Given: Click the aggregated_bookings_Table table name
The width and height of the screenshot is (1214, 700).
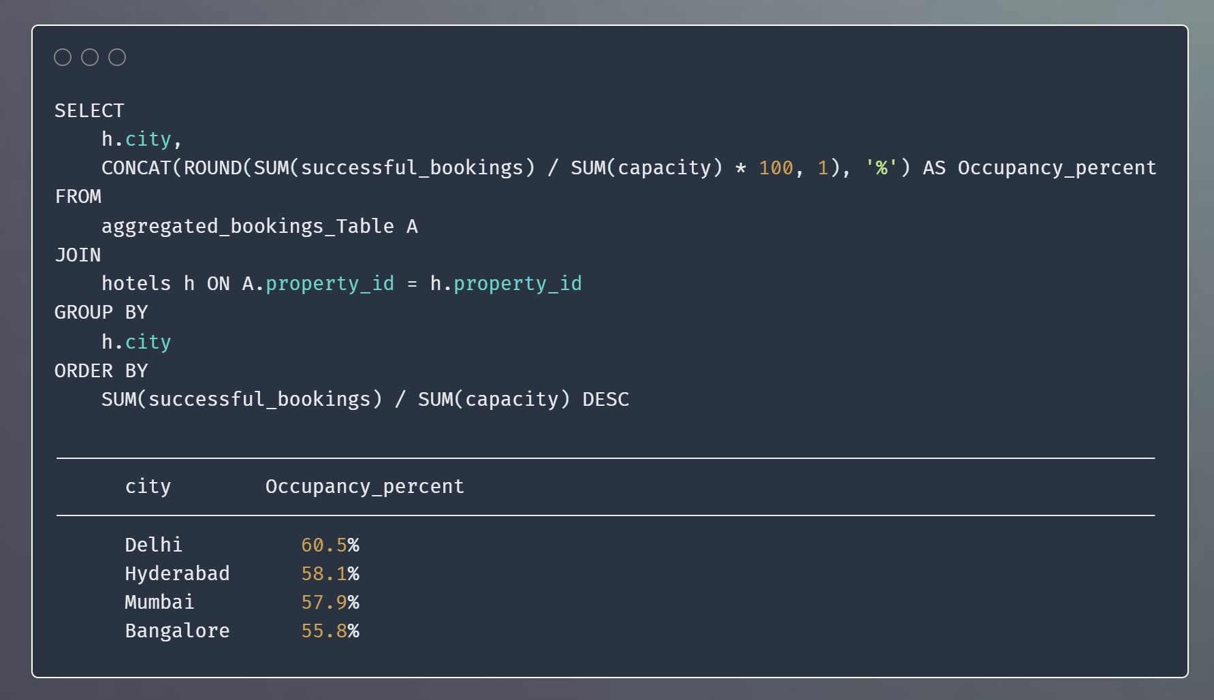Looking at the screenshot, I should [248, 226].
